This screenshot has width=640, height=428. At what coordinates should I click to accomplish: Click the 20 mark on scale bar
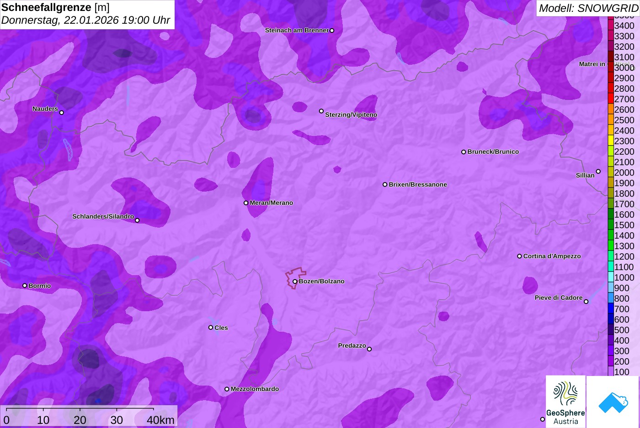(80, 420)
